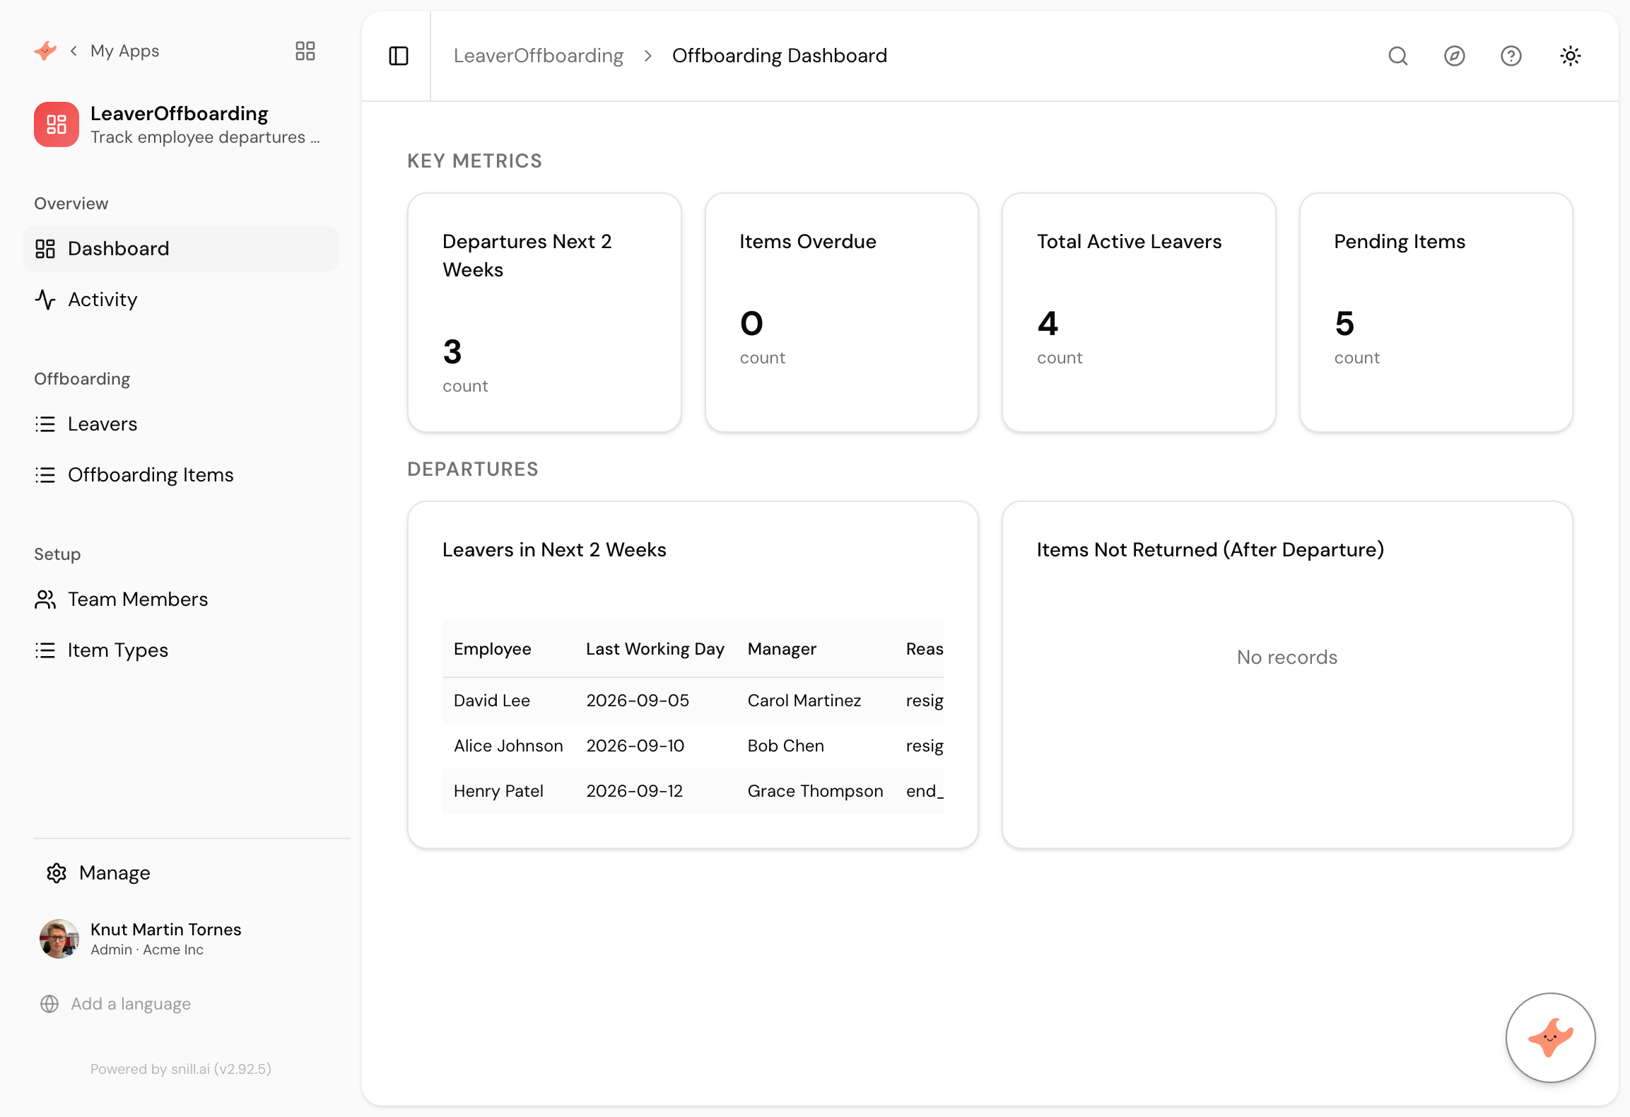Image resolution: width=1630 pixels, height=1117 pixels.
Task: Click manager Carol Martinez cell
Action: pos(804,701)
